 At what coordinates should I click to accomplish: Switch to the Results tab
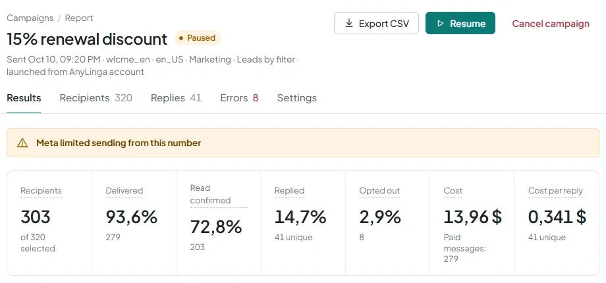point(24,98)
